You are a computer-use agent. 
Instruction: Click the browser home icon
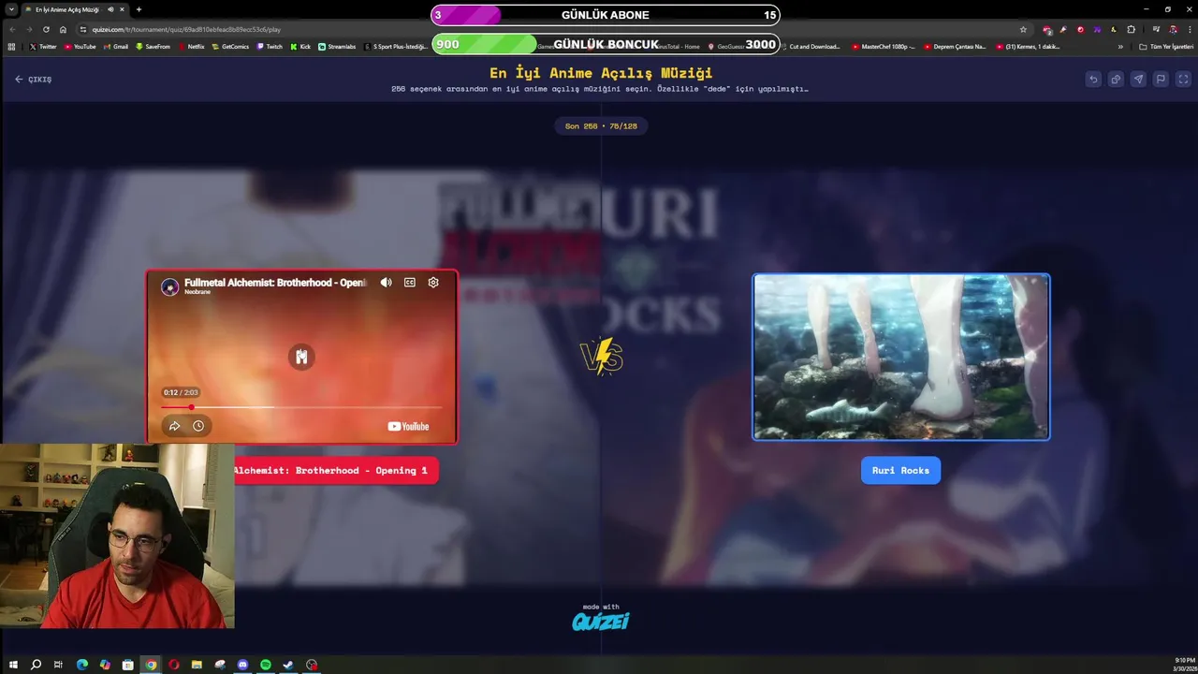pos(63,29)
